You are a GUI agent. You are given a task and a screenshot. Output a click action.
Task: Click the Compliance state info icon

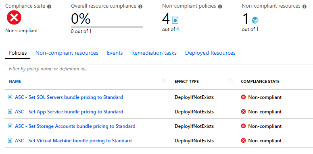(x=49, y=6)
